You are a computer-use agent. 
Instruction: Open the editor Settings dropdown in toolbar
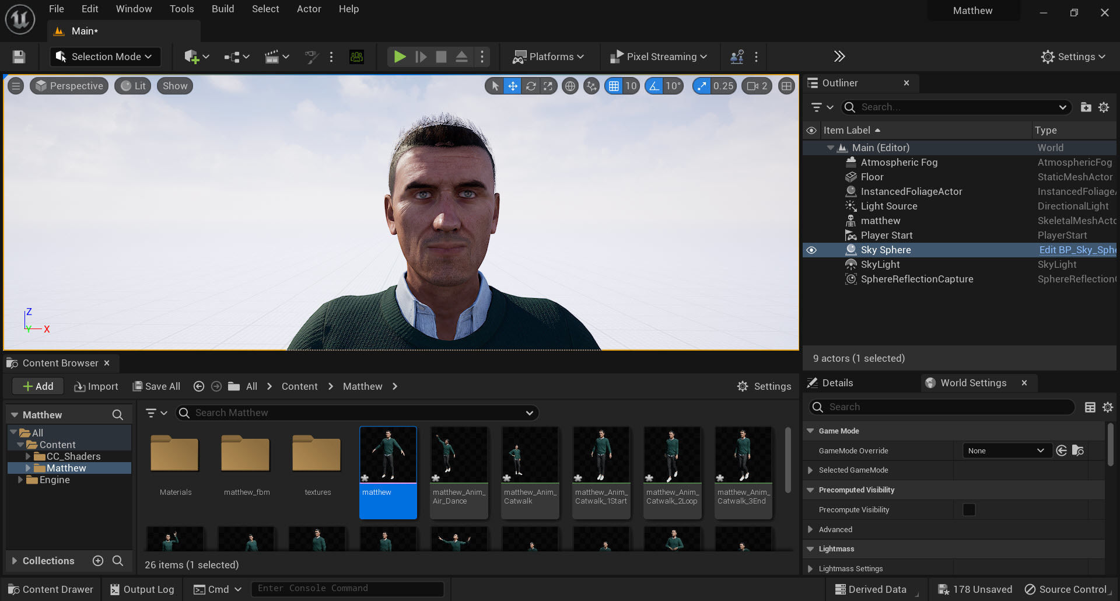click(1073, 57)
